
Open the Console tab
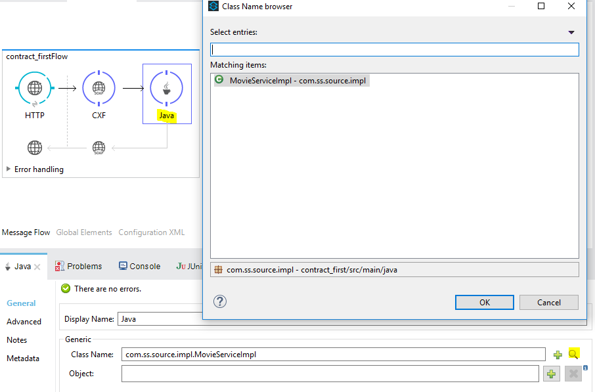tap(139, 266)
